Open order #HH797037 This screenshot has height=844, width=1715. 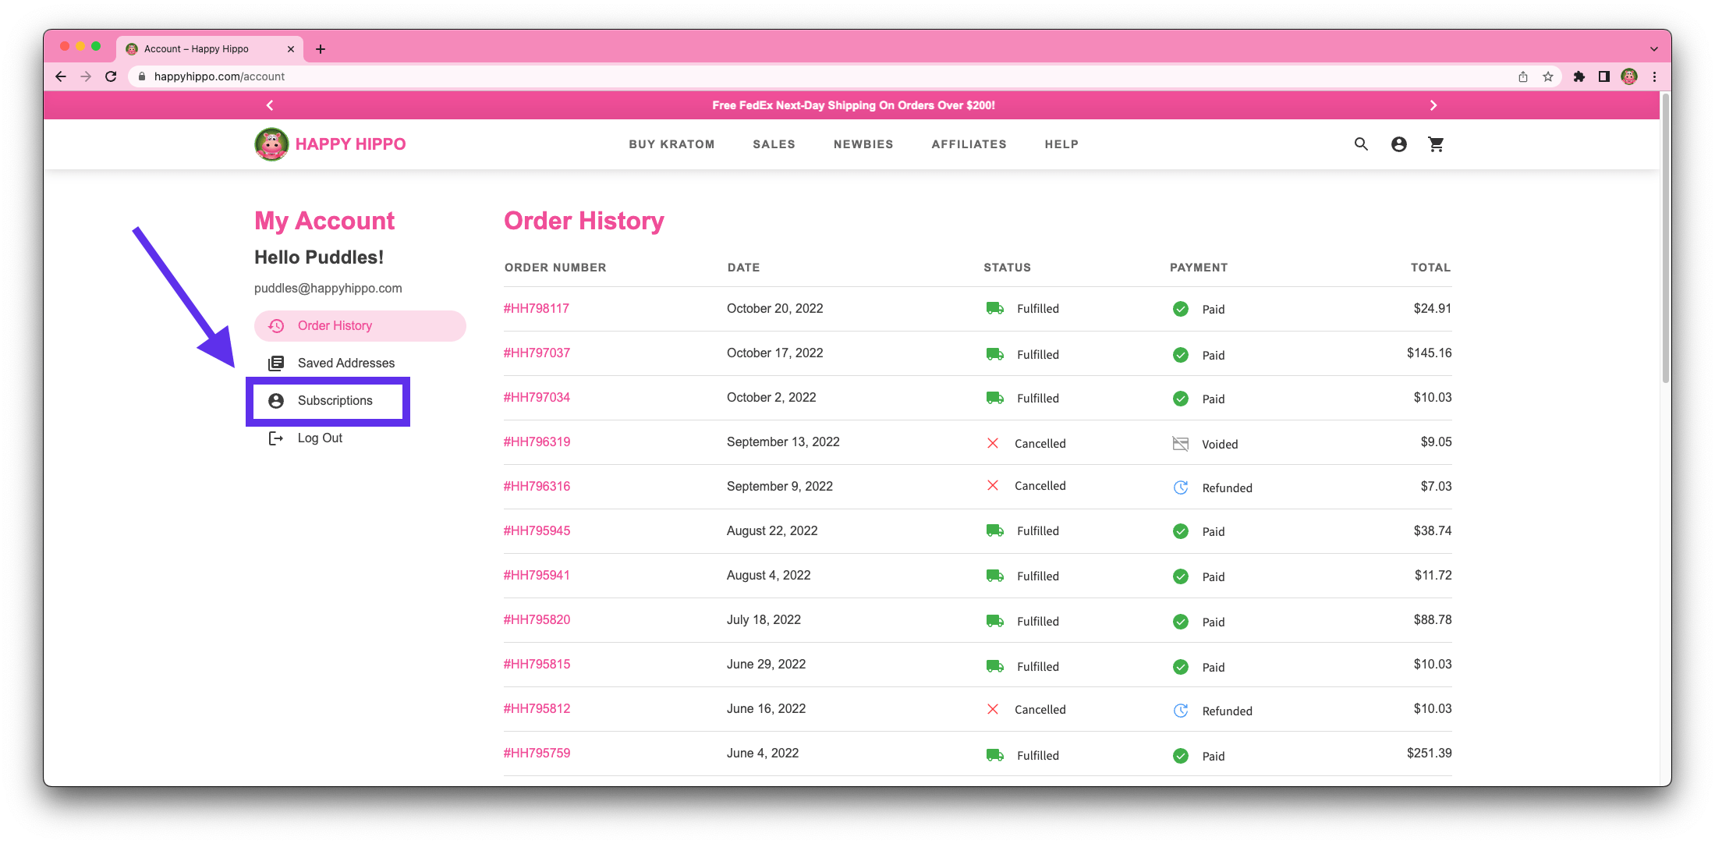(x=537, y=353)
